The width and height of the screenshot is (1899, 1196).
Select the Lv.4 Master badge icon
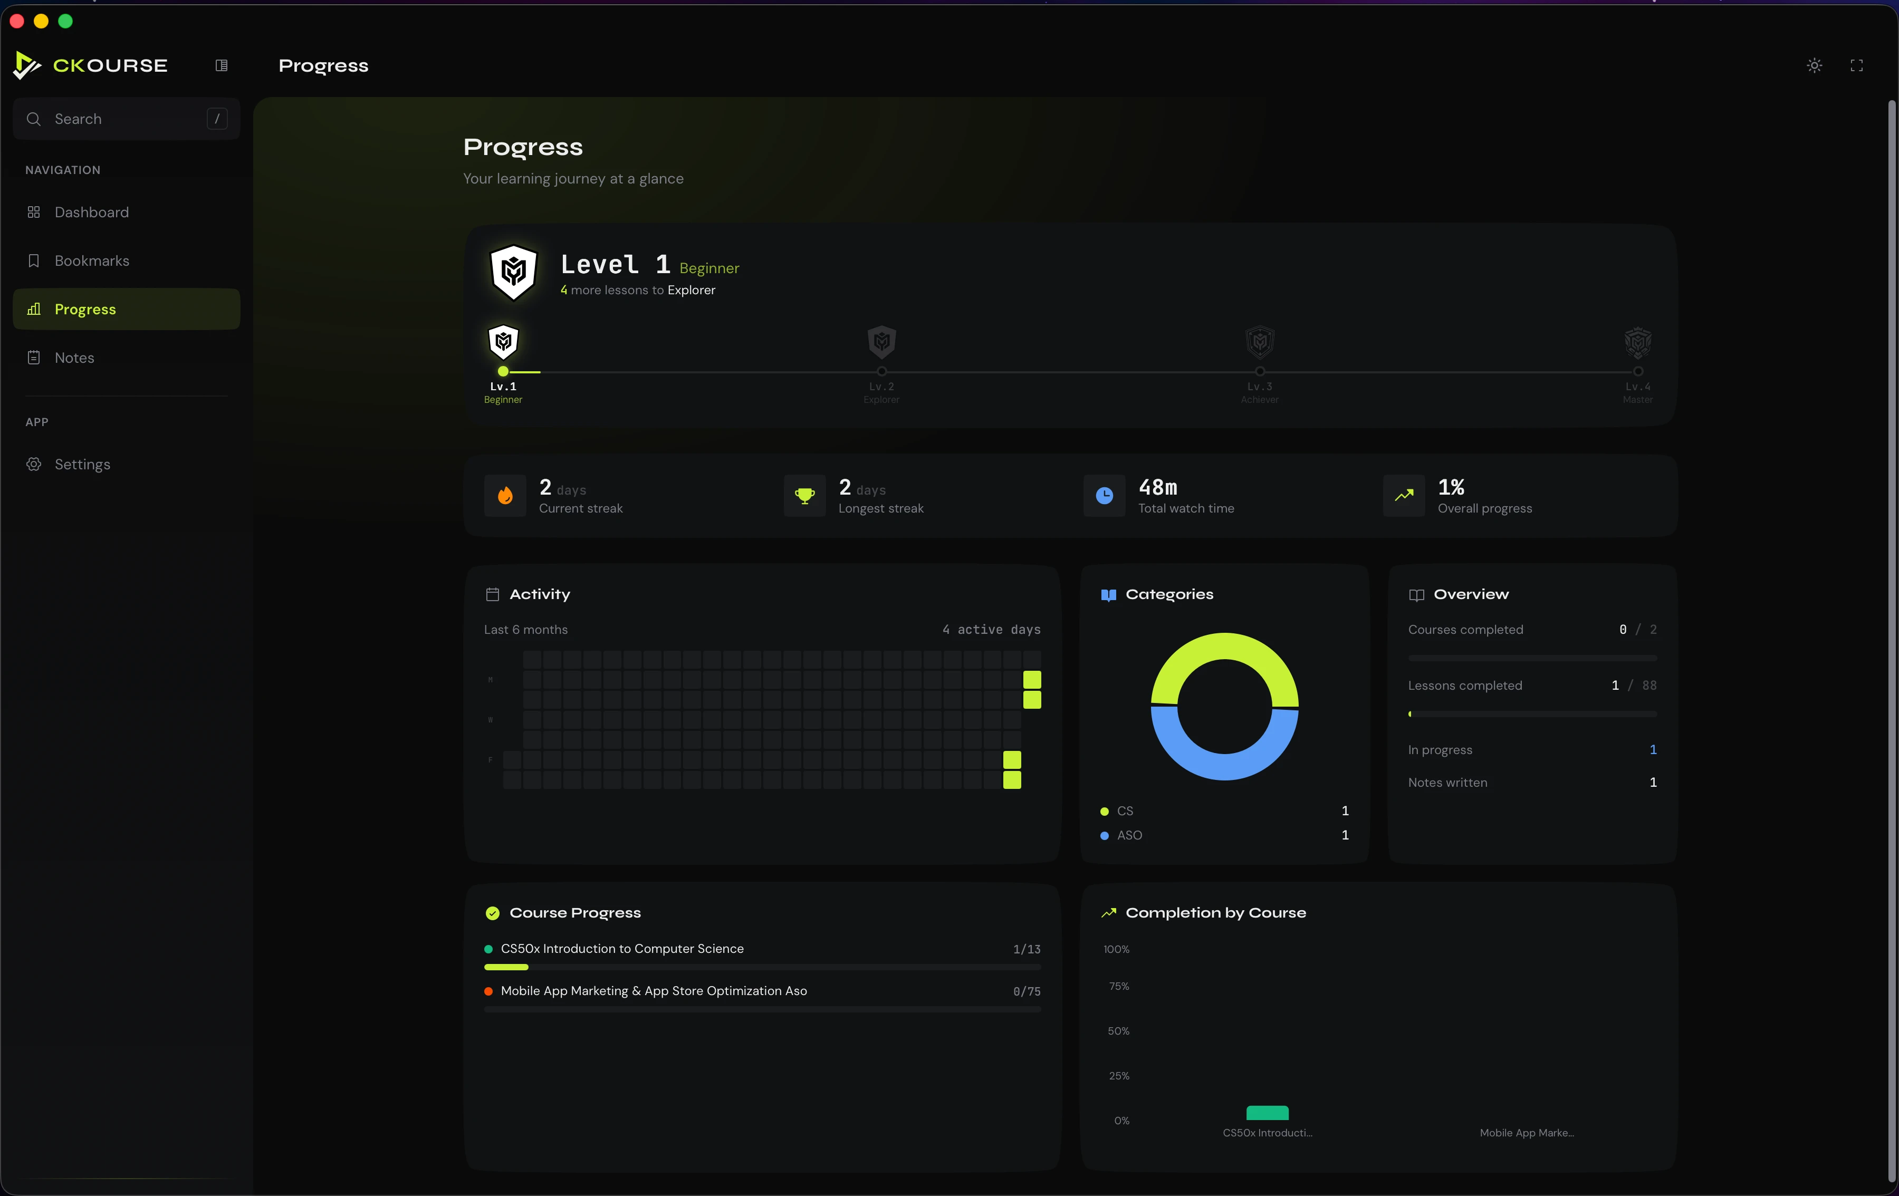click(1637, 342)
